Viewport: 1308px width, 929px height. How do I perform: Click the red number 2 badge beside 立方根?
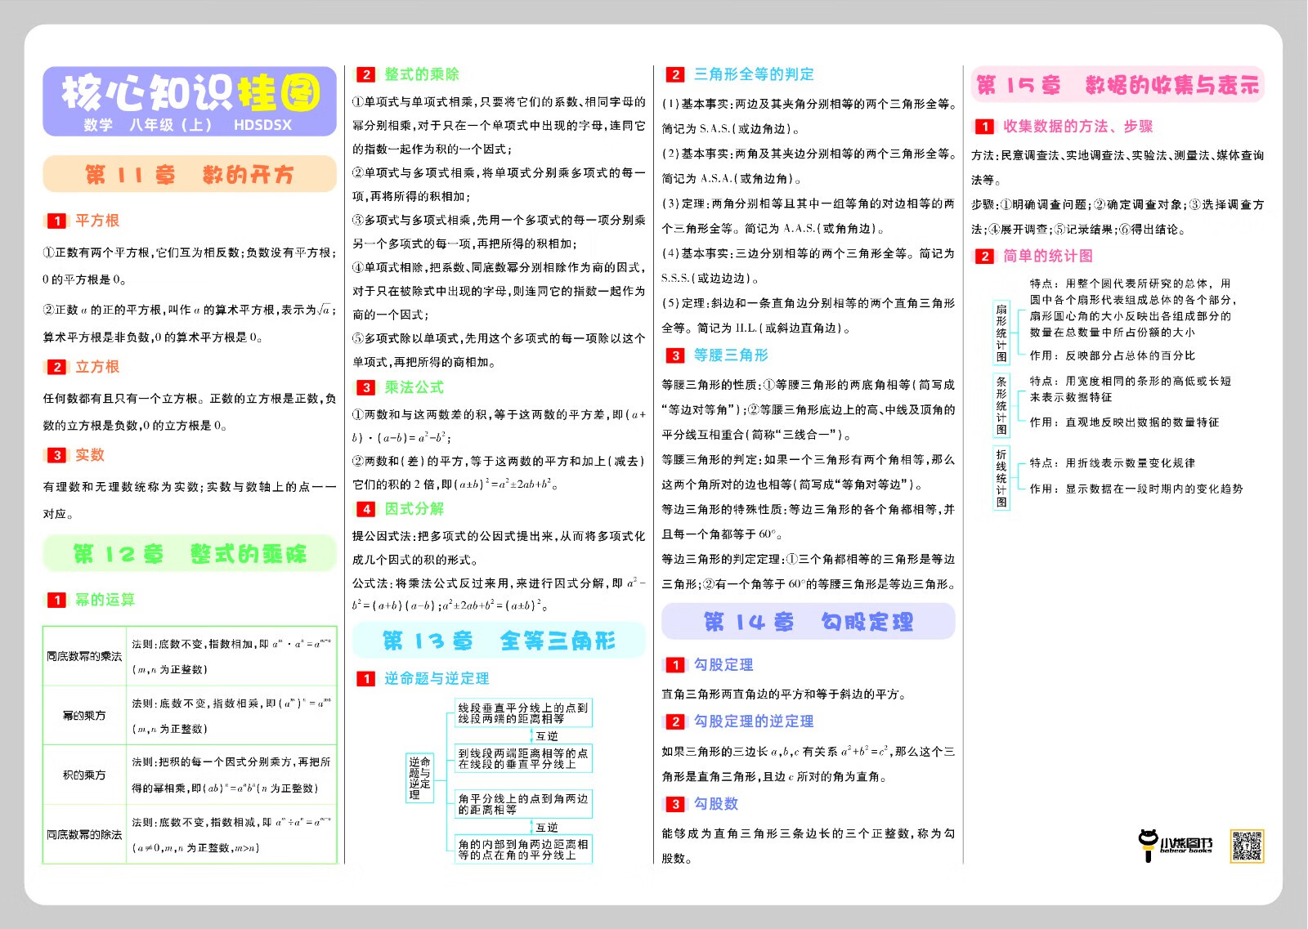coord(56,367)
